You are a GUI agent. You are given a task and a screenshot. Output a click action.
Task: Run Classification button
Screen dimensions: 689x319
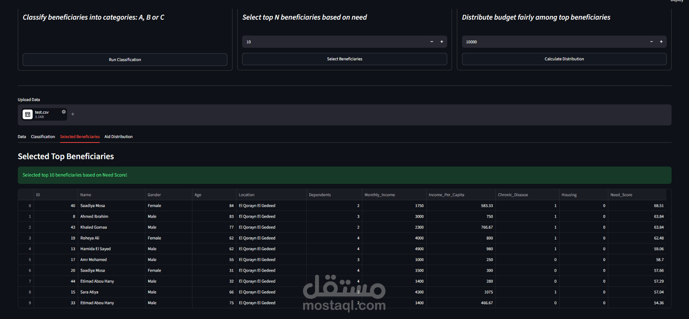125,60
